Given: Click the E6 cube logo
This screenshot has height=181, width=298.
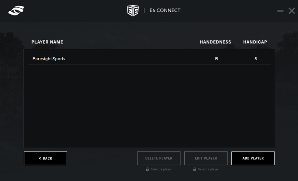Looking at the screenshot, I should (x=133, y=11).
